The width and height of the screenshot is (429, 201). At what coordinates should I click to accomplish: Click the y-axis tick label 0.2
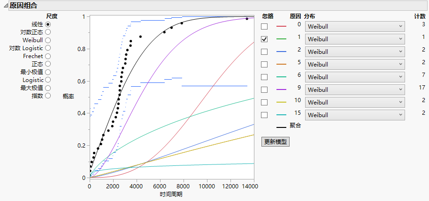coord(82,146)
